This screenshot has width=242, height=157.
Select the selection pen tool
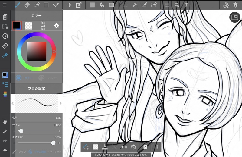coord(144,5)
